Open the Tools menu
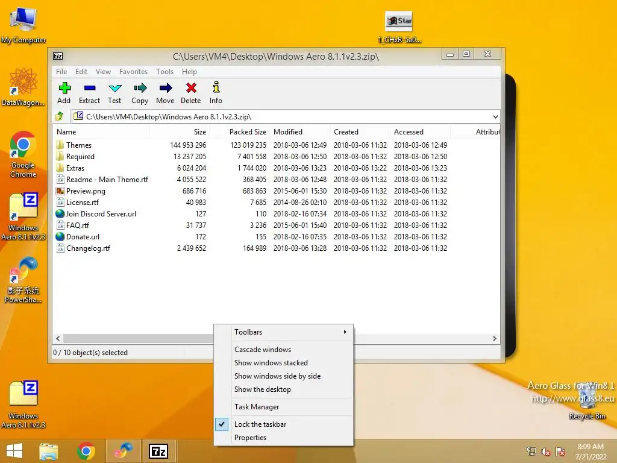 click(164, 72)
